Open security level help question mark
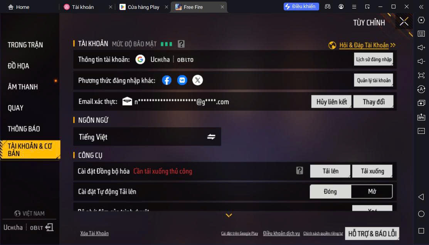429x245 pixels. pyautogui.click(x=181, y=44)
